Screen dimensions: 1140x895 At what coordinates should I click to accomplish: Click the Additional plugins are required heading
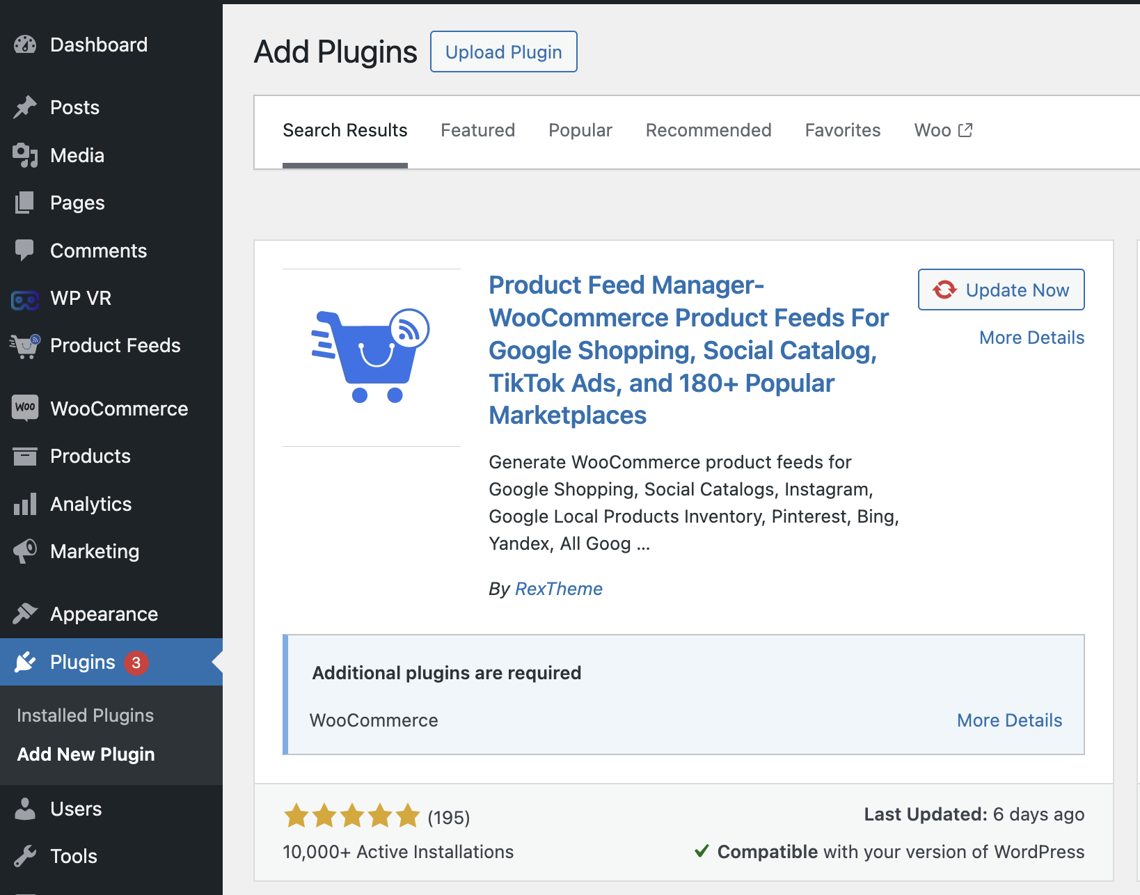coord(447,673)
